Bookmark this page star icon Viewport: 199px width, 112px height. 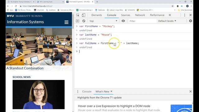pos(172,6)
